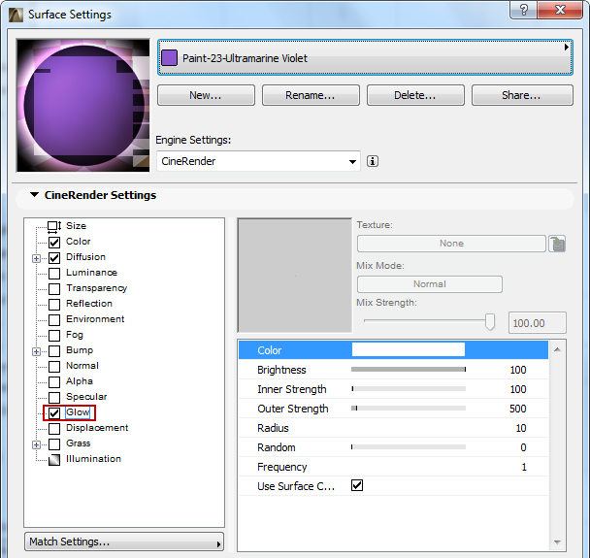Screen dimensions: 590x558
Task: Click the parameter list scroll up arrow
Action: (x=557, y=350)
